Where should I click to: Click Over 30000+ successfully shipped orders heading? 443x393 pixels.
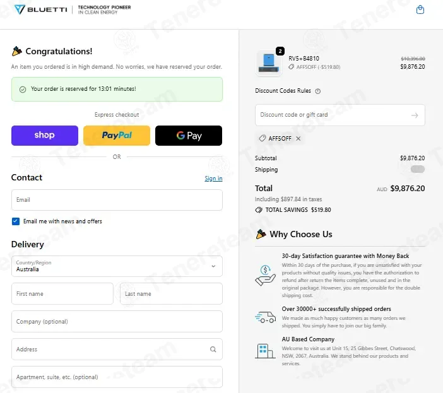coord(336,309)
